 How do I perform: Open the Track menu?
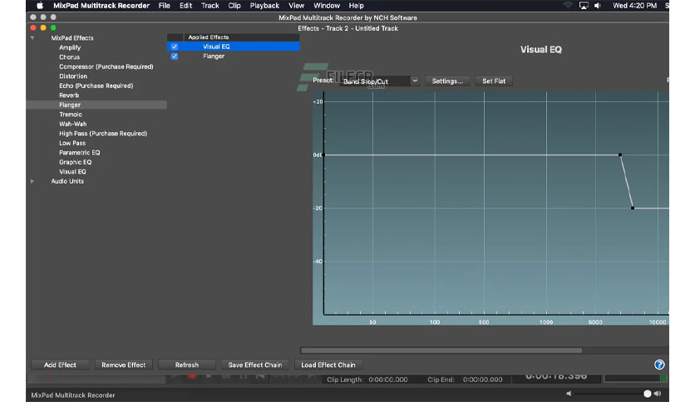(x=210, y=6)
